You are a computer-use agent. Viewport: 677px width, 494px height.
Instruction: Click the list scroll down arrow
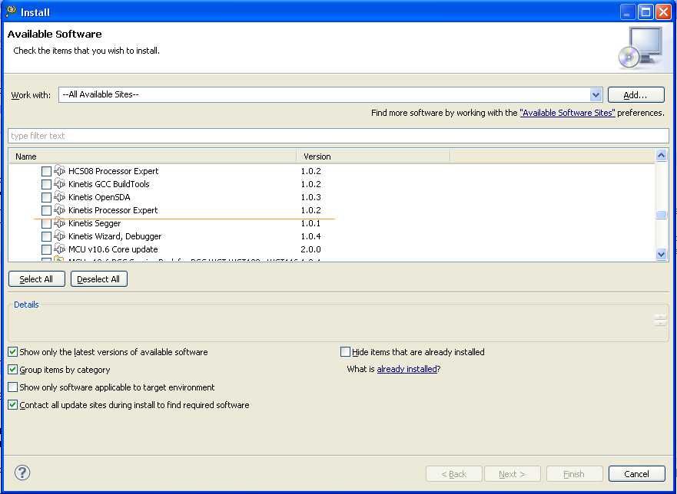click(661, 255)
